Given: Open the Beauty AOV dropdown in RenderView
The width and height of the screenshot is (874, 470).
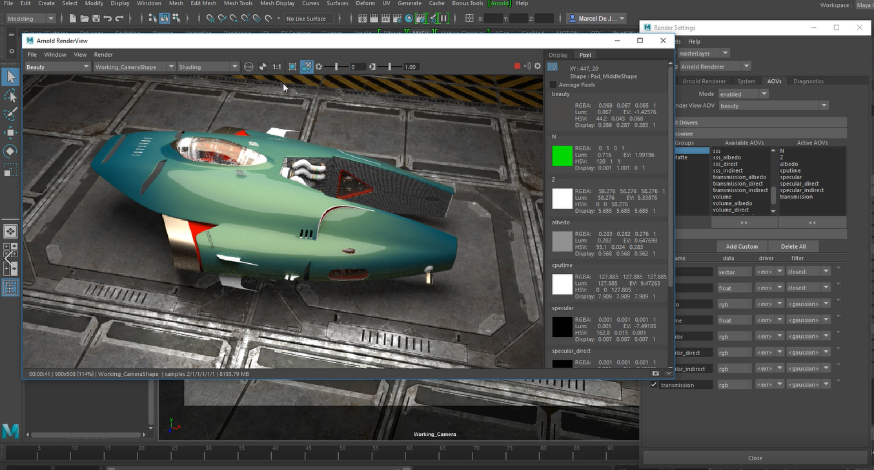Looking at the screenshot, I should (x=57, y=67).
